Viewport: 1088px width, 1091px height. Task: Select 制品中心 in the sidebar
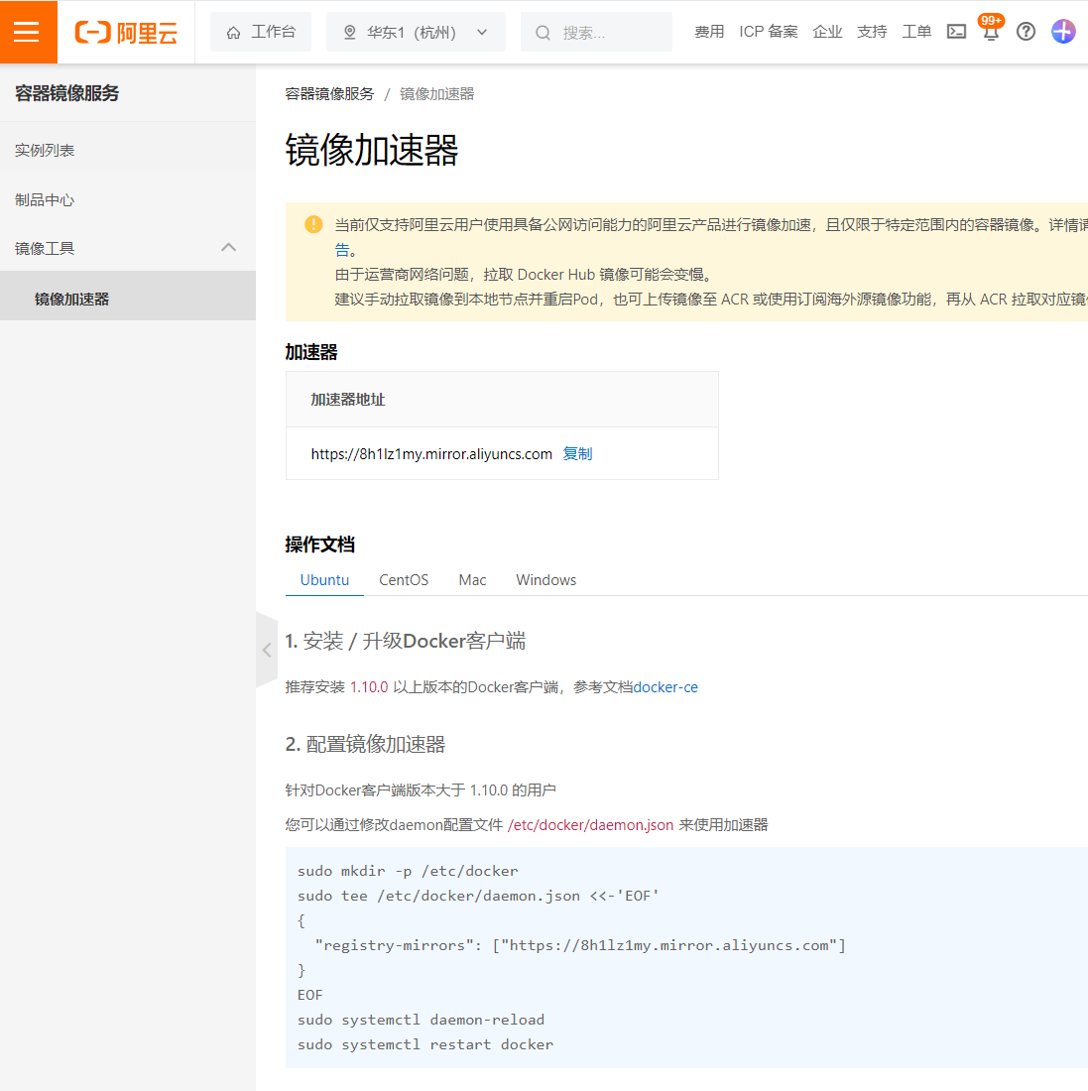(x=128, y=200)
